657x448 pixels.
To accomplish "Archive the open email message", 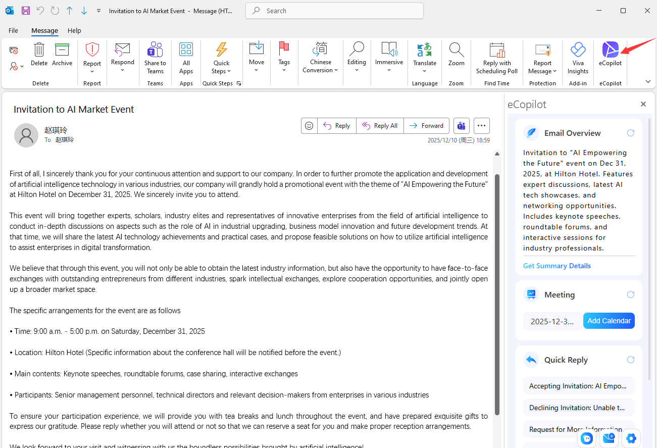I will [x=62, y=56].
